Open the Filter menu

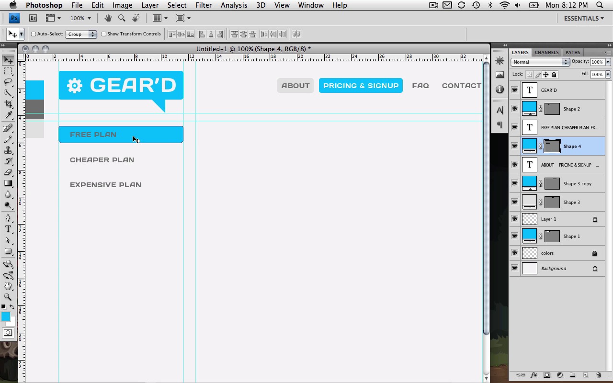click(x=204, y=5)
